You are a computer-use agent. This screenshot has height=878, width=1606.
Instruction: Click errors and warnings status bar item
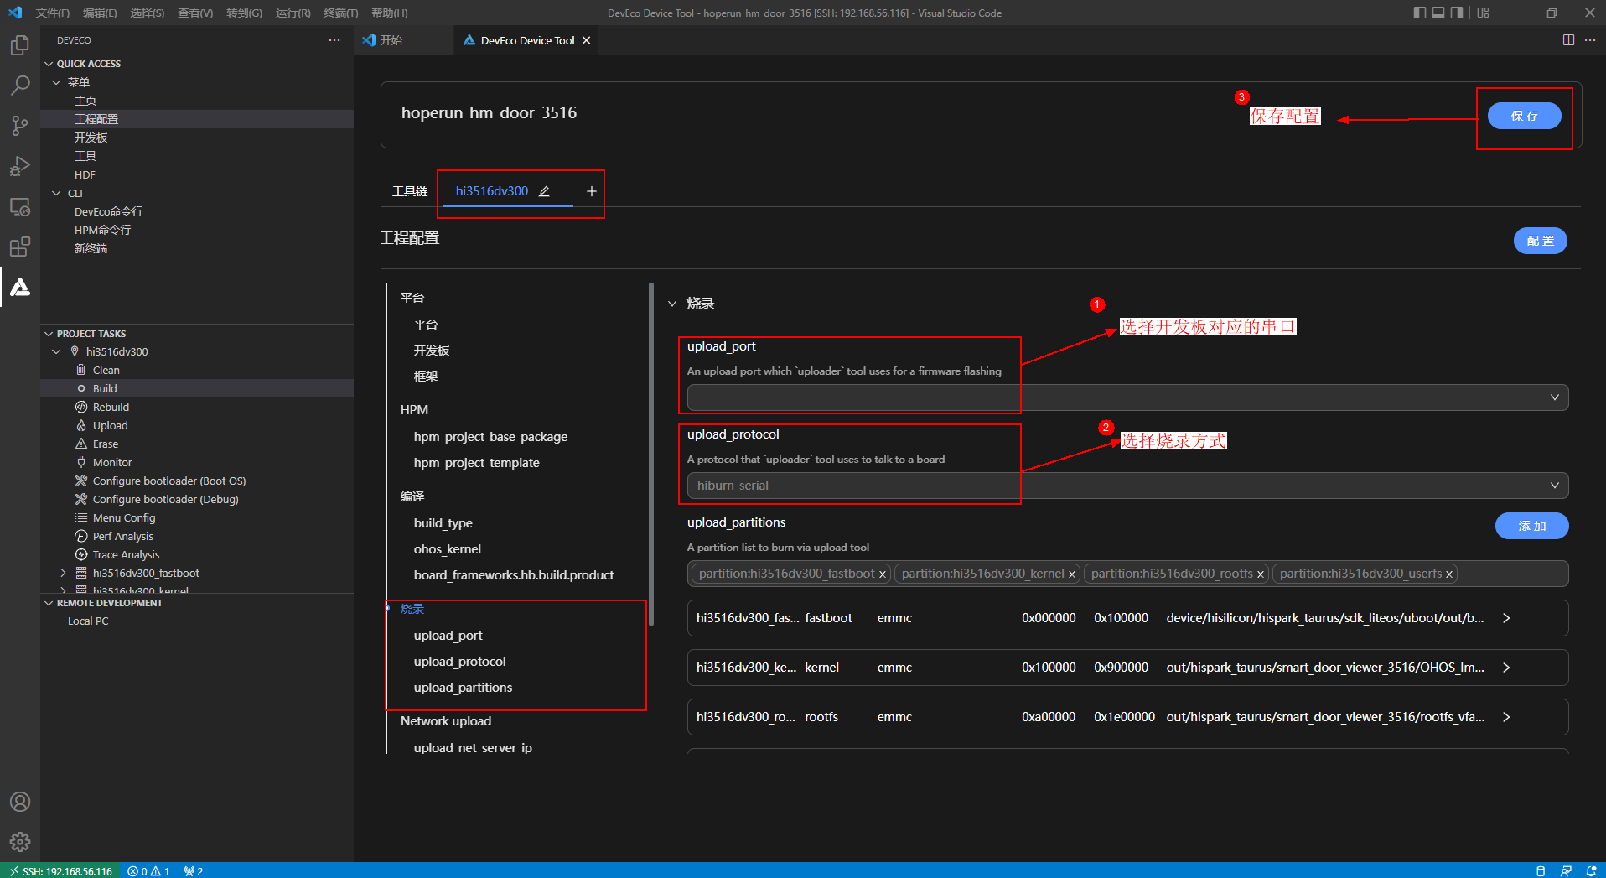tap(148, 871)
